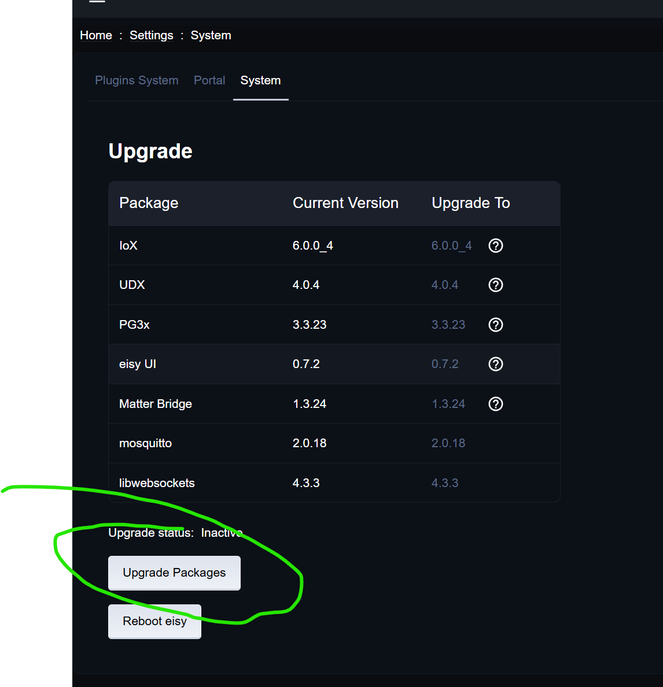Navigate to Home via the breadcrumb

tap(95, 35)
